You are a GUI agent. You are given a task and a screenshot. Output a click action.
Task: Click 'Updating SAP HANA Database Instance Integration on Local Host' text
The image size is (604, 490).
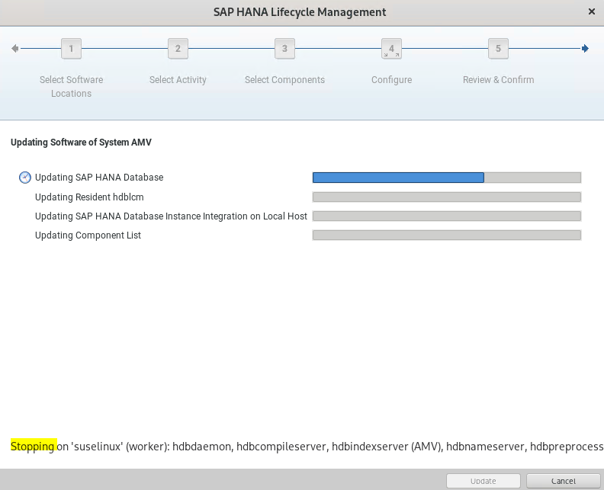[171, 216]
